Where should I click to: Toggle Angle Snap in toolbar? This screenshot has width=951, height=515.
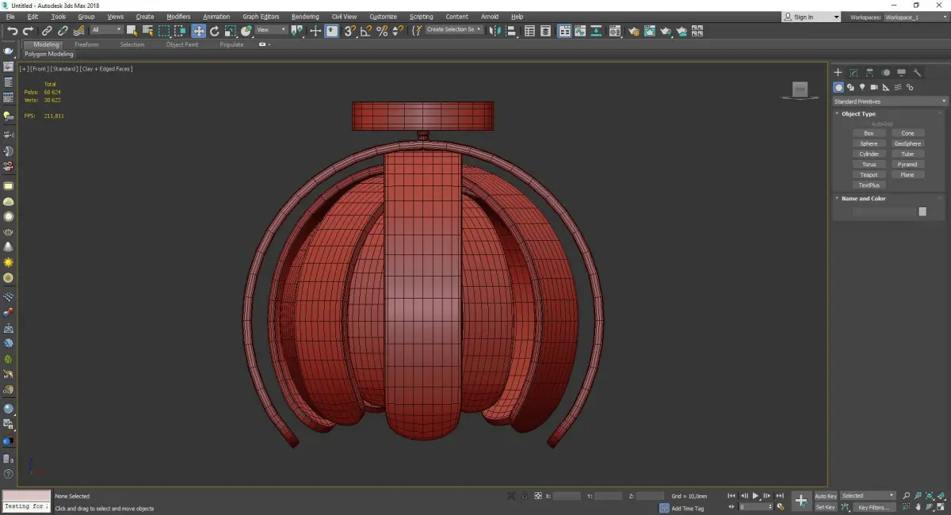[366, 31]
